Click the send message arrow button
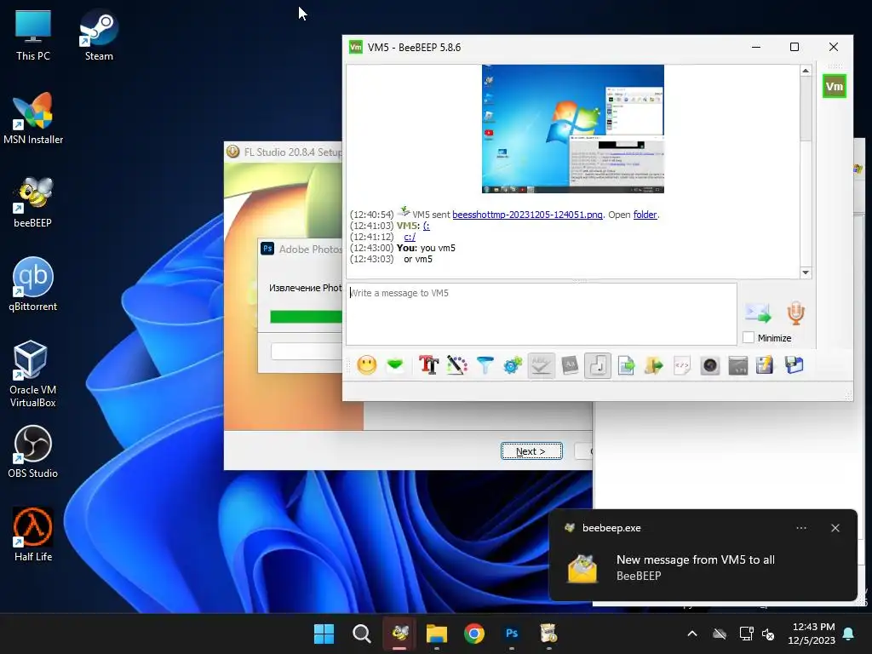The width and height of the screenshot is (872, 654). coord(758,313)
